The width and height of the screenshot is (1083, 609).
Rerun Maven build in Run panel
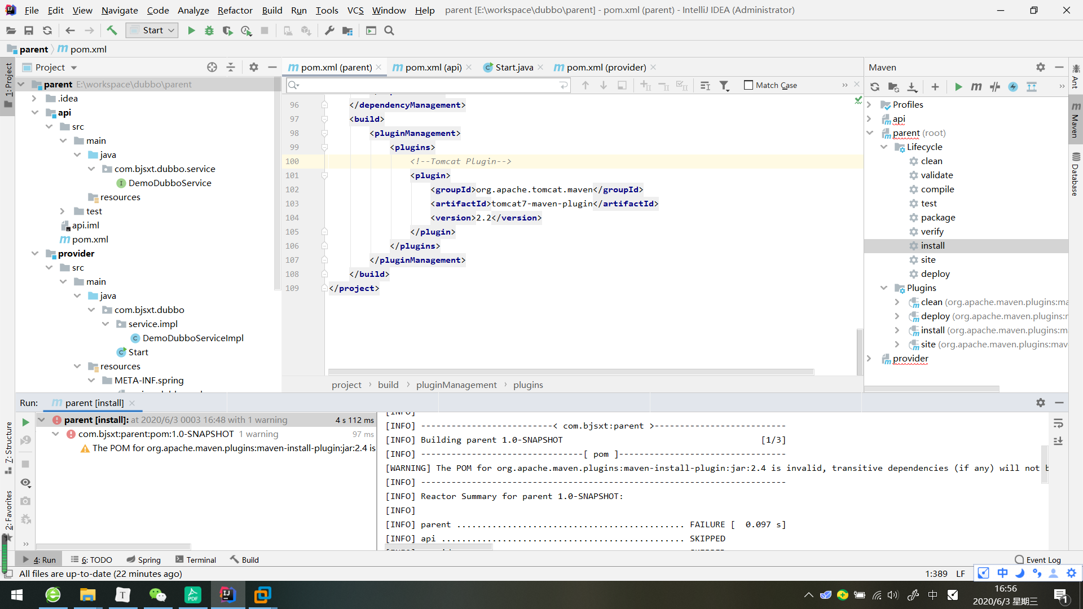25,422
